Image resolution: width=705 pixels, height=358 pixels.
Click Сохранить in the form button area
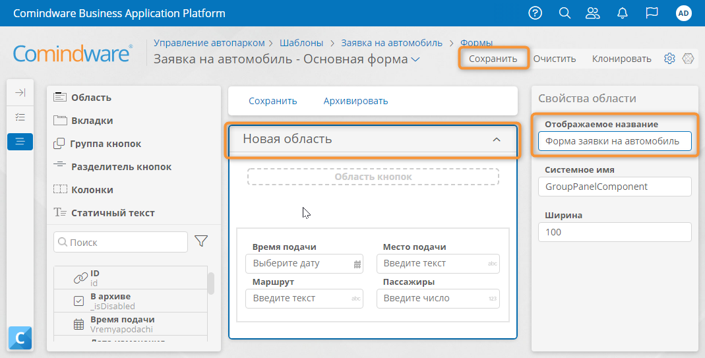point(273,101)
